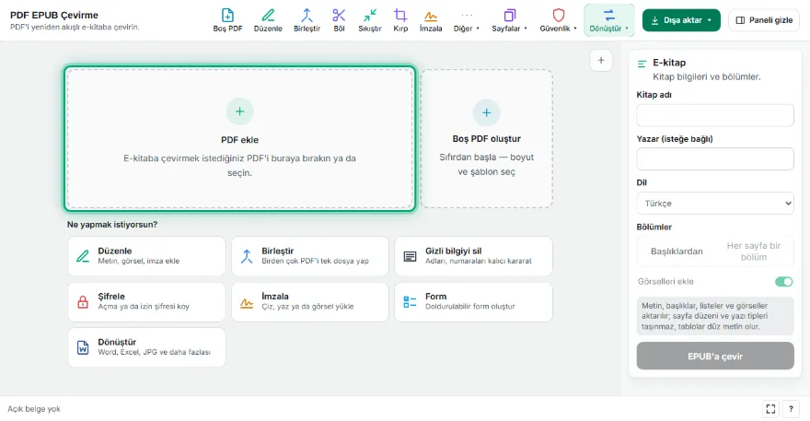Select the Böl scissors tool
The width and height of the screenshot is (810, 421).
339,20
